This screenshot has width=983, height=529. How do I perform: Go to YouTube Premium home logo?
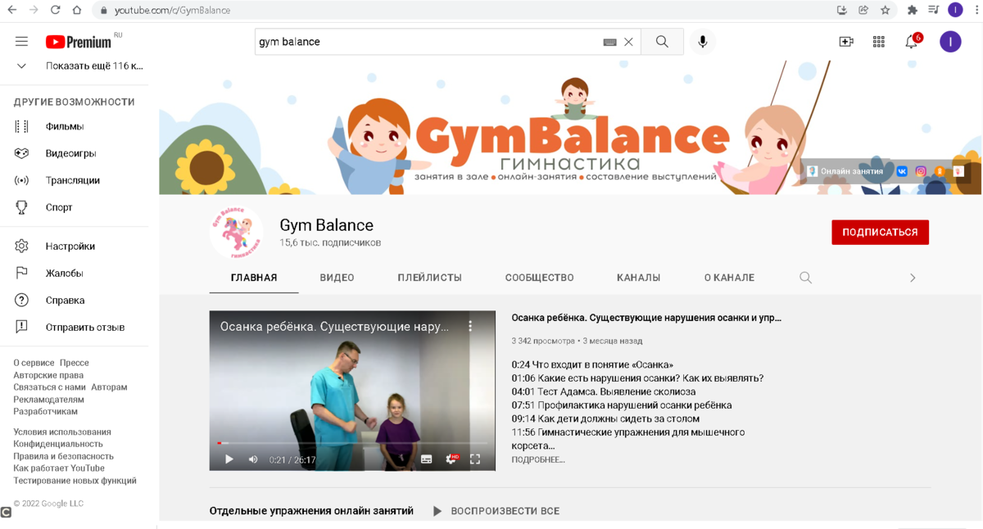[79, 42]
